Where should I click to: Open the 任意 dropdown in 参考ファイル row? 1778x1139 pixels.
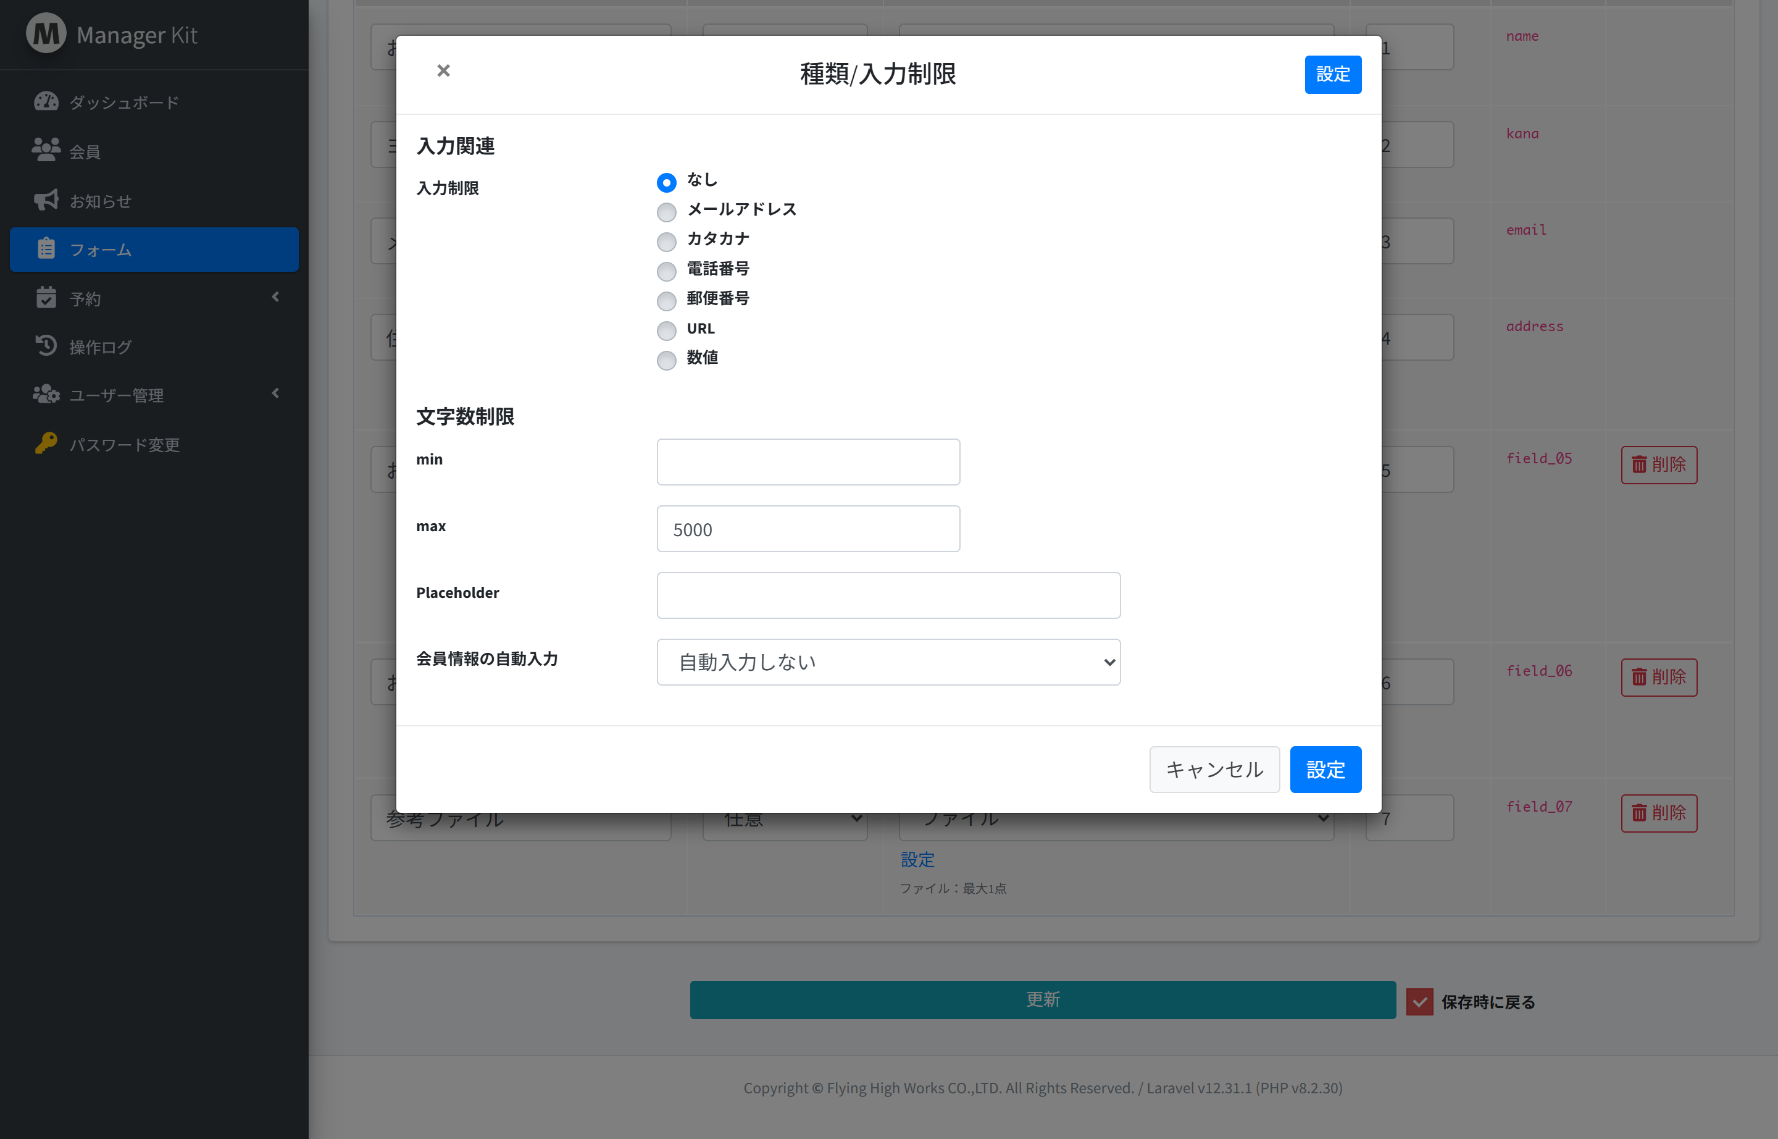(785, 818)
